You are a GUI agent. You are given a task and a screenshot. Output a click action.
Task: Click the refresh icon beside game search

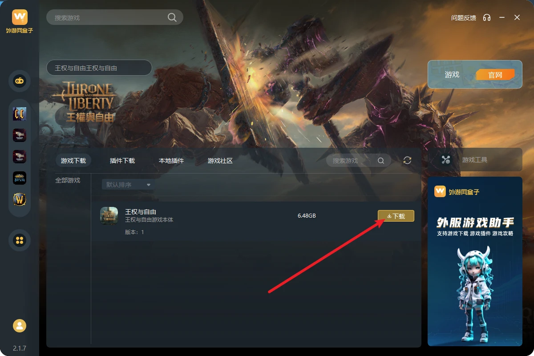[x=407, y=160]
